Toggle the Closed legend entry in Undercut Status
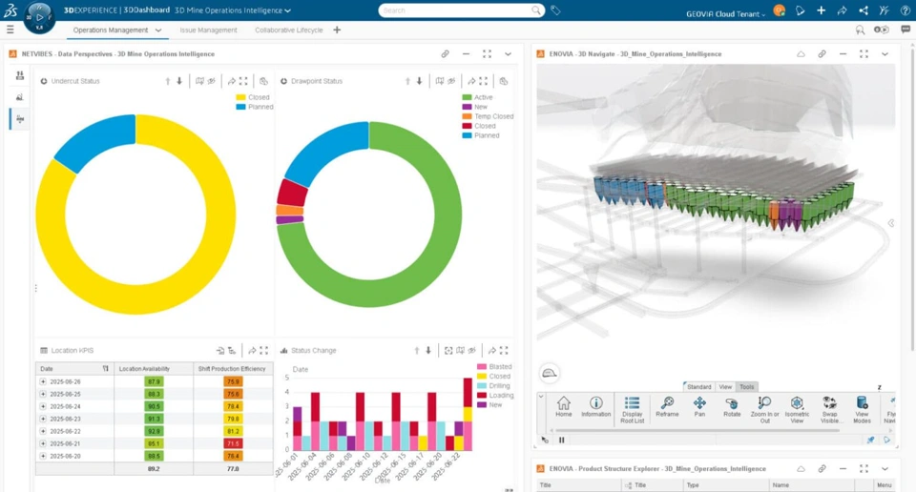Screen dimensions: 916x492 click(252, 97)
